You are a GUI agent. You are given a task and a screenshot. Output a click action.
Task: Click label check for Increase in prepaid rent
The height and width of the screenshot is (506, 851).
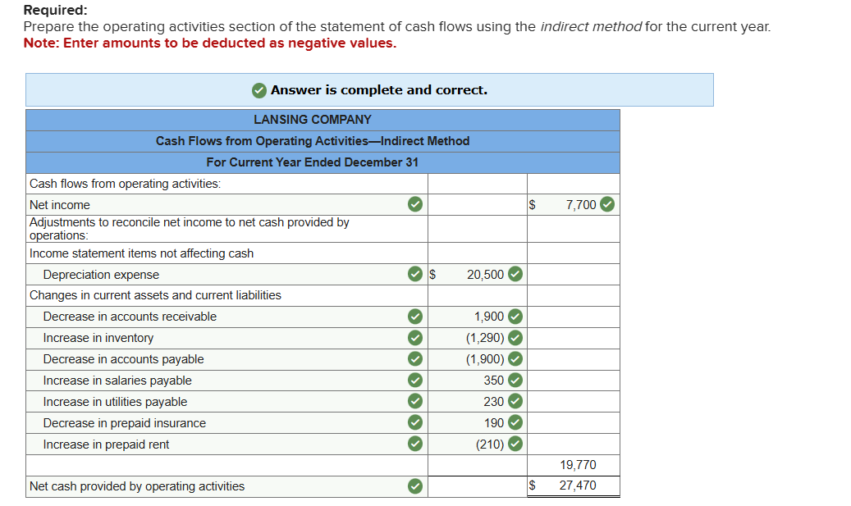click(x=415, y=444)
